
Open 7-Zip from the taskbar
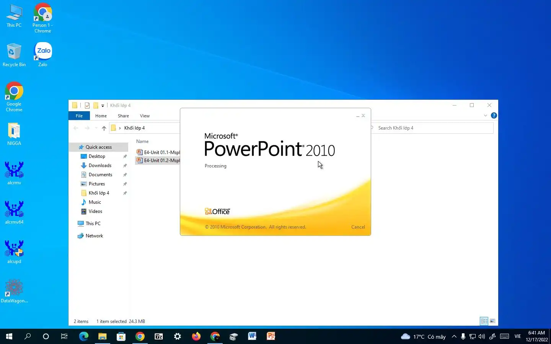[158, 336]
